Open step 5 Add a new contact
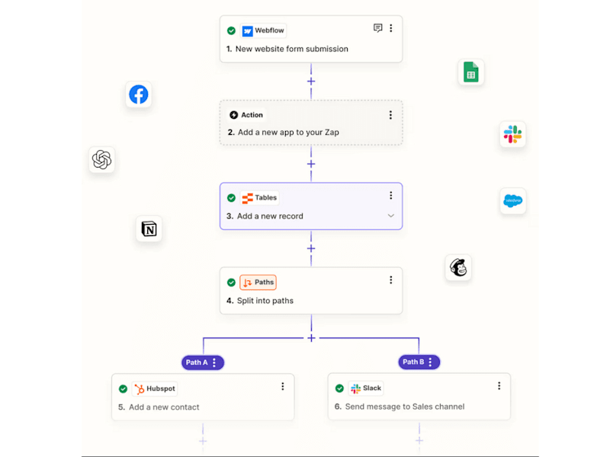Screen dimensions: 610x457 coord(203,397)
